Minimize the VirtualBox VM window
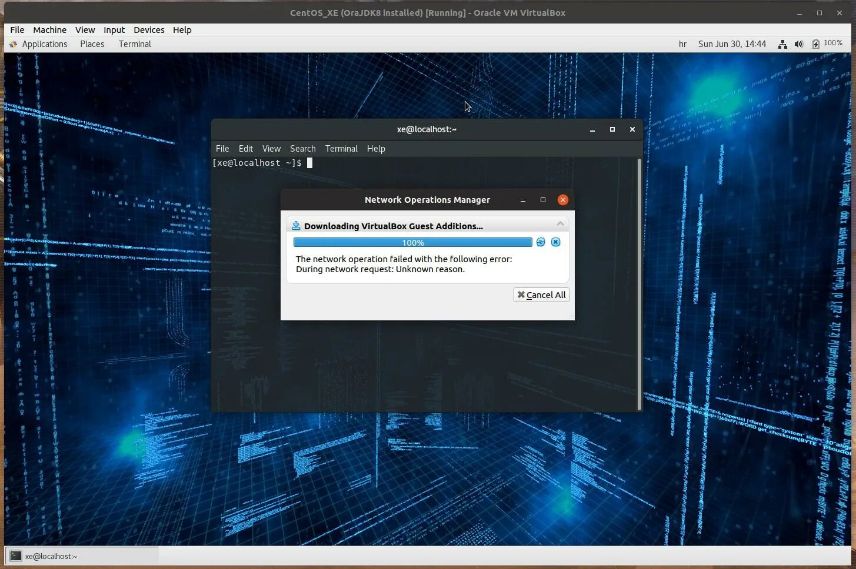The height and width of the screenshot is (569, 856). click(800, 13)
